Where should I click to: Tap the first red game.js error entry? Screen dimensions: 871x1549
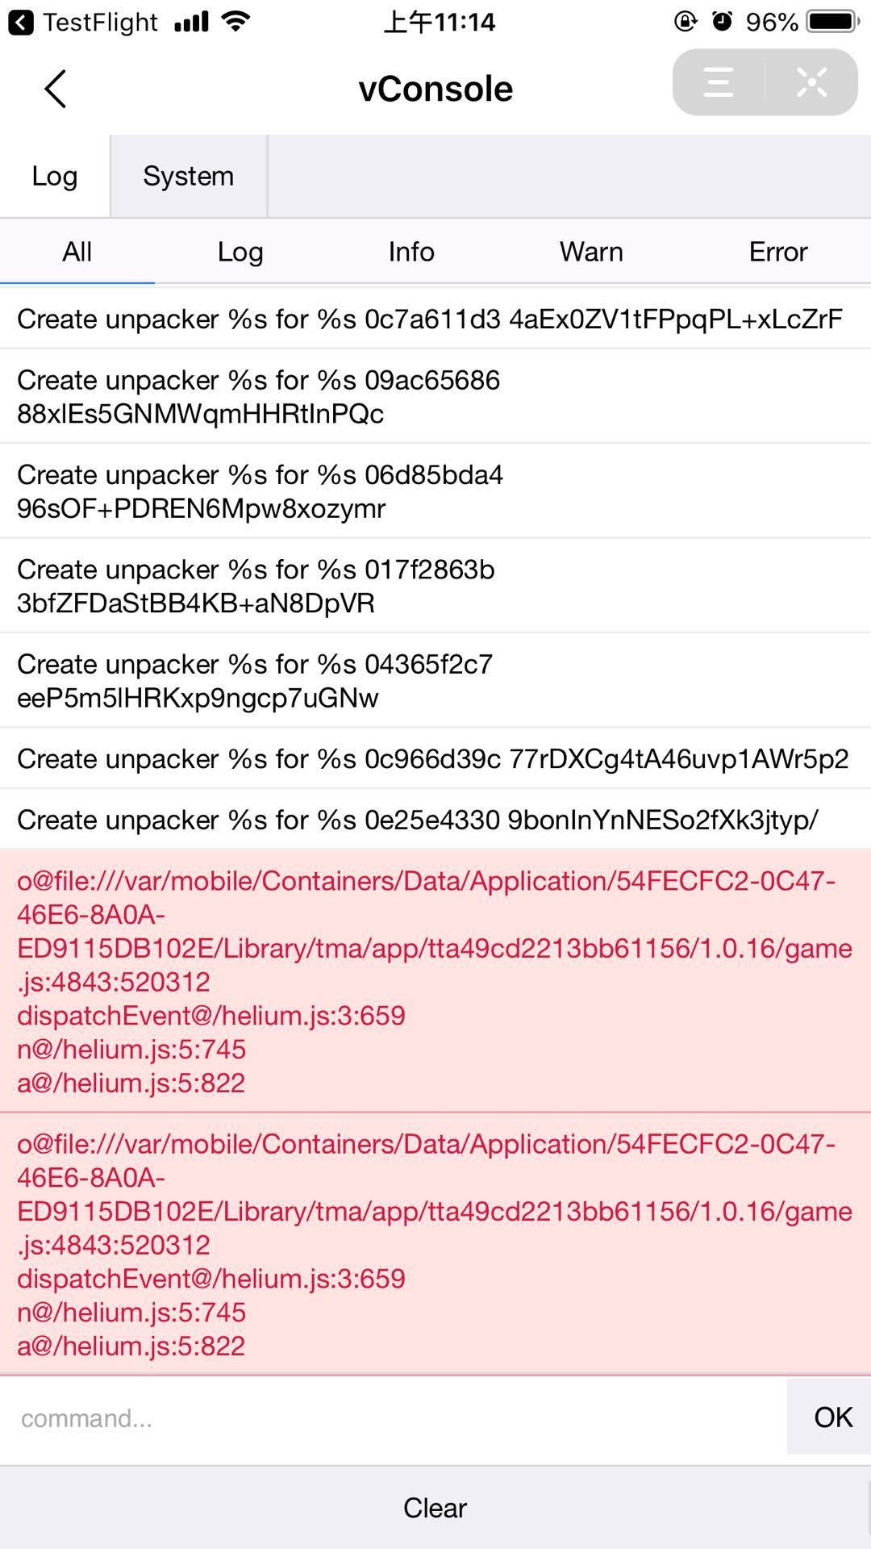pos(435,981)
